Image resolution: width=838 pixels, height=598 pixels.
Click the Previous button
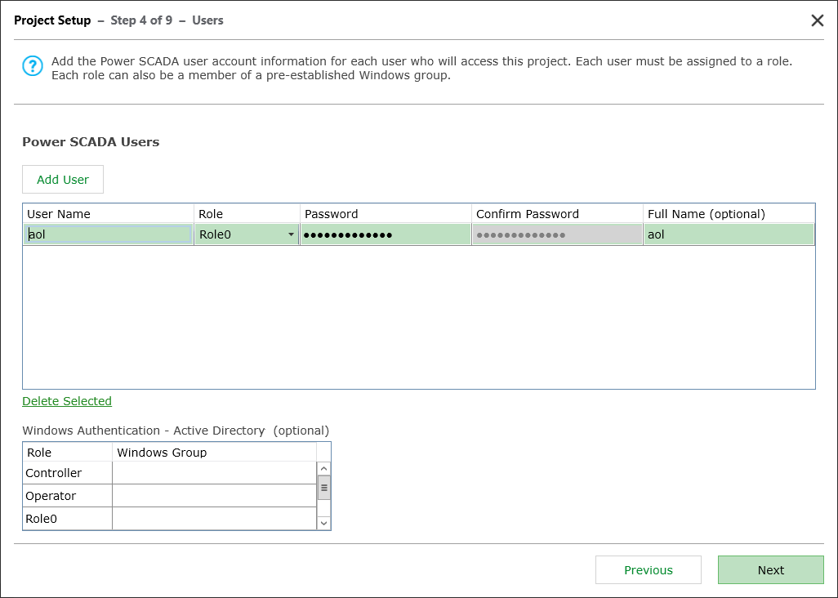pyautogui.click(x=648, y=569)
